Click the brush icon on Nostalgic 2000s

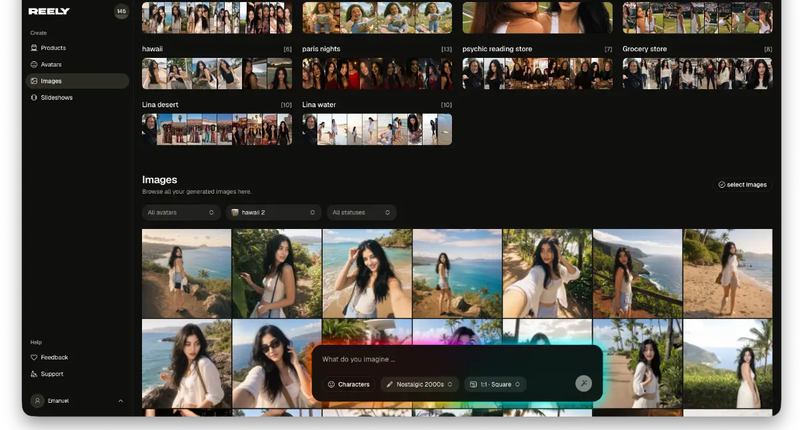click(x=389, y=384)
